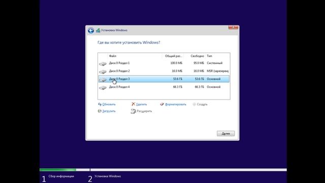This screenshot has width=325, height=183.
Task: Click the eraser icon beside Форматировать
Action: click(x=162, y=104)
